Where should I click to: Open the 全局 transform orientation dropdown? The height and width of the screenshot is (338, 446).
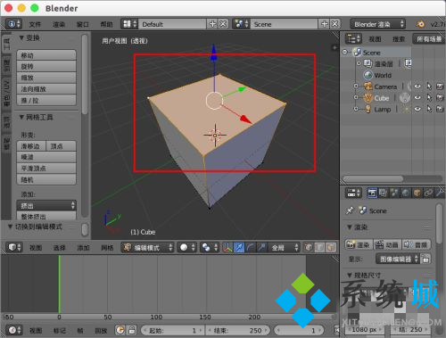pyautogui.click(x=285, y=247)
